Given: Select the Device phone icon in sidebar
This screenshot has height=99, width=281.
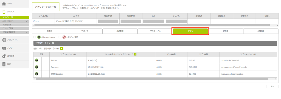Looking at the screenshot, I should (4, 11).
